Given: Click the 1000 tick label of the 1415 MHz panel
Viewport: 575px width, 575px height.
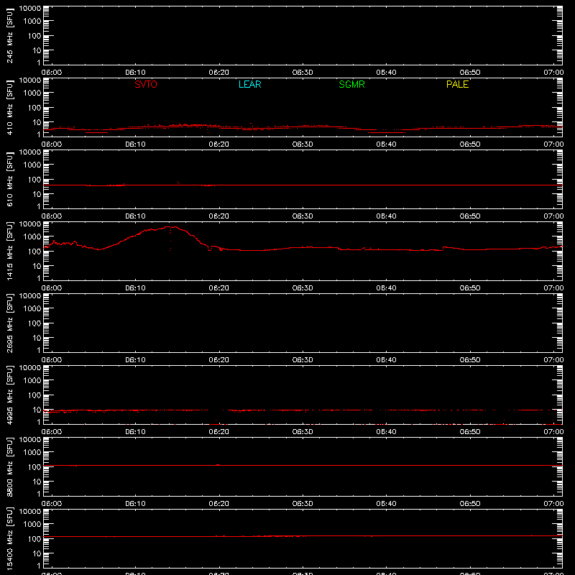Looking at the screenshot, I should click(x=32, y=237).
